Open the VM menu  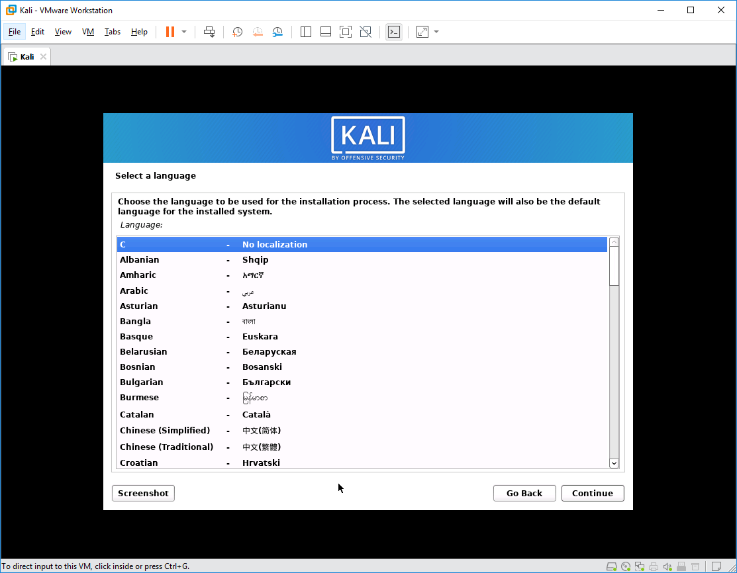(88, 32)
